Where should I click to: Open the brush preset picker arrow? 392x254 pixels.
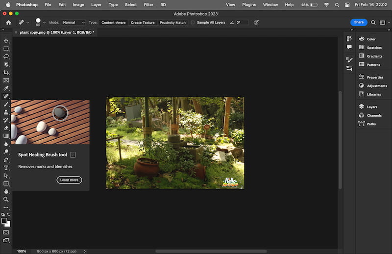pos(44,22)
